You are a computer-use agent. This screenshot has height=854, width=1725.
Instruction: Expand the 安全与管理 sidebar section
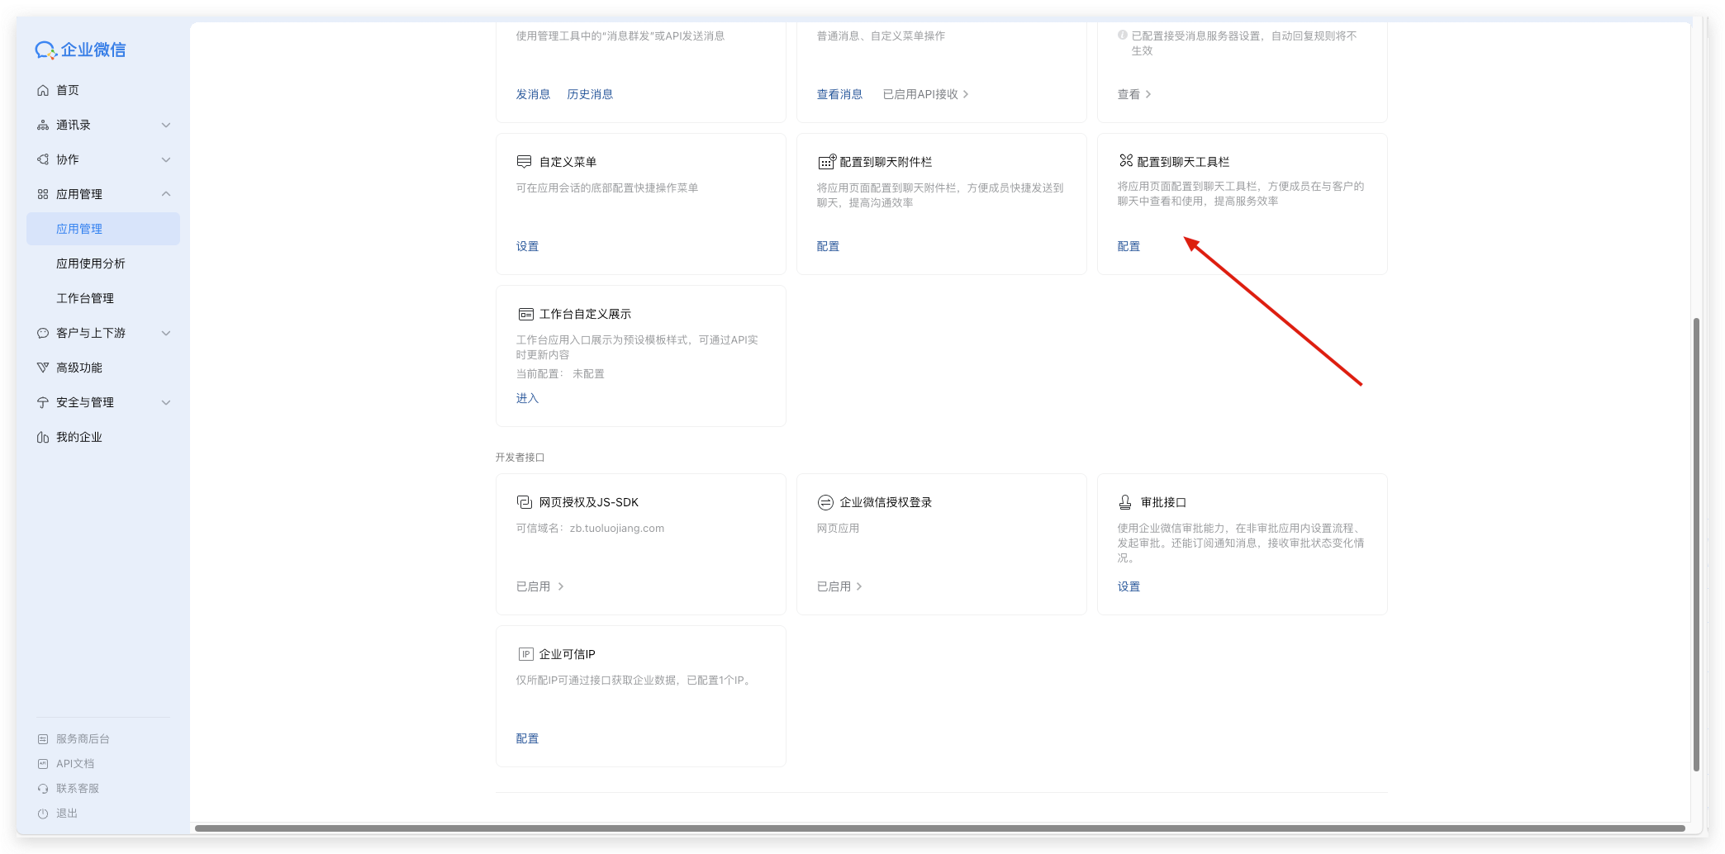click(x=166, y=402)
